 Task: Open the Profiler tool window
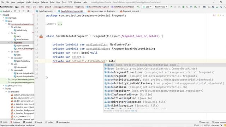click(49, 122)
